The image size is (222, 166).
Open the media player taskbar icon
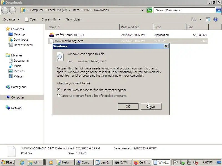51,162
